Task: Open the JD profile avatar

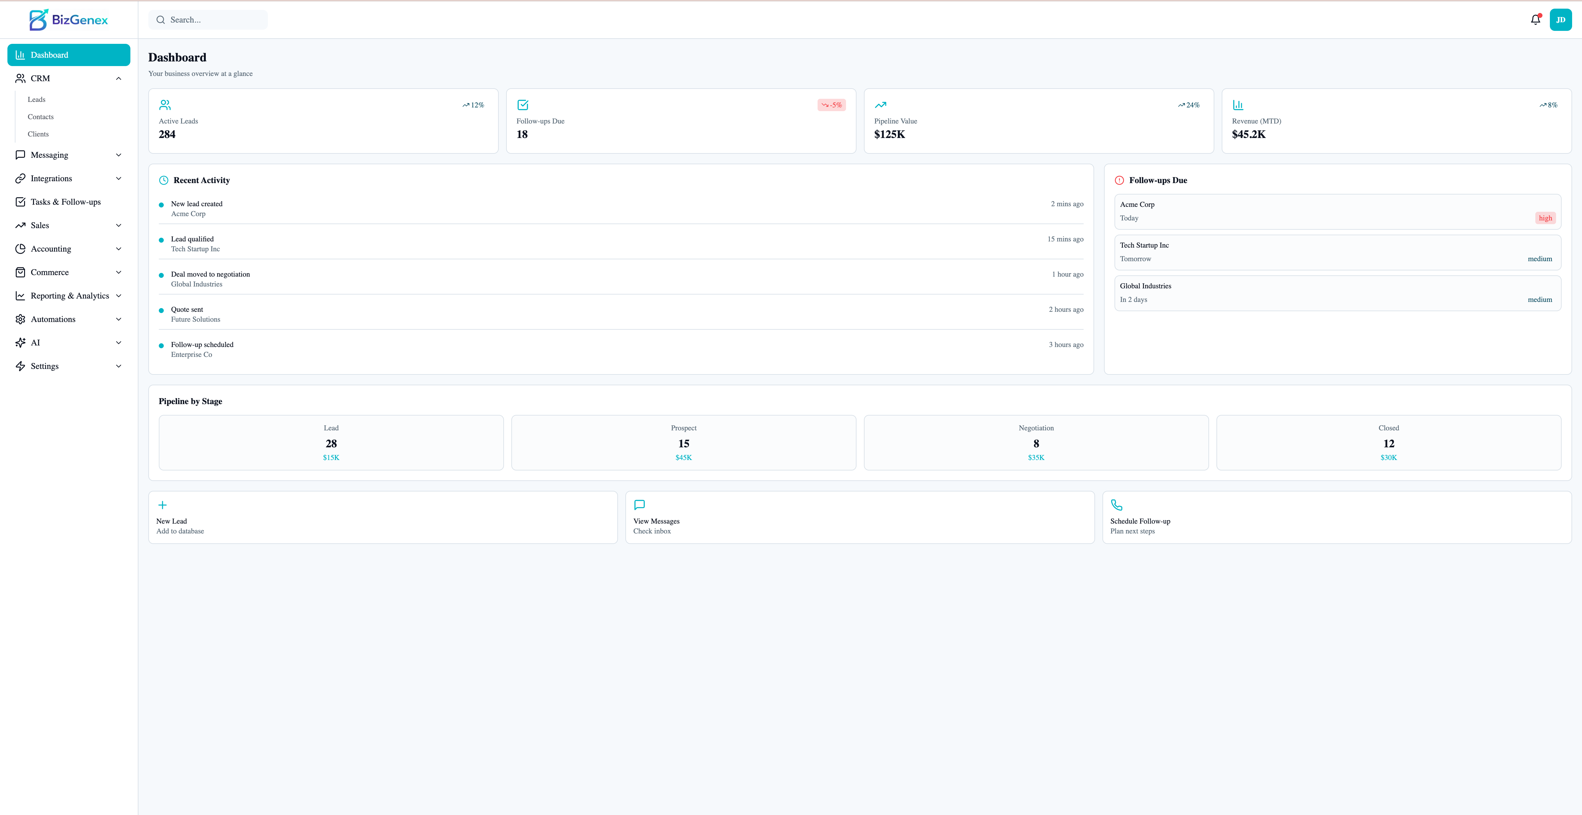Action: click(1561, 19)
